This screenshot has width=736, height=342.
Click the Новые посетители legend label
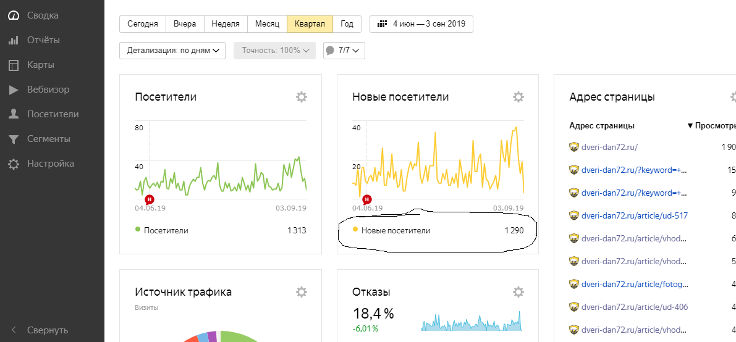tap(395, 230)
